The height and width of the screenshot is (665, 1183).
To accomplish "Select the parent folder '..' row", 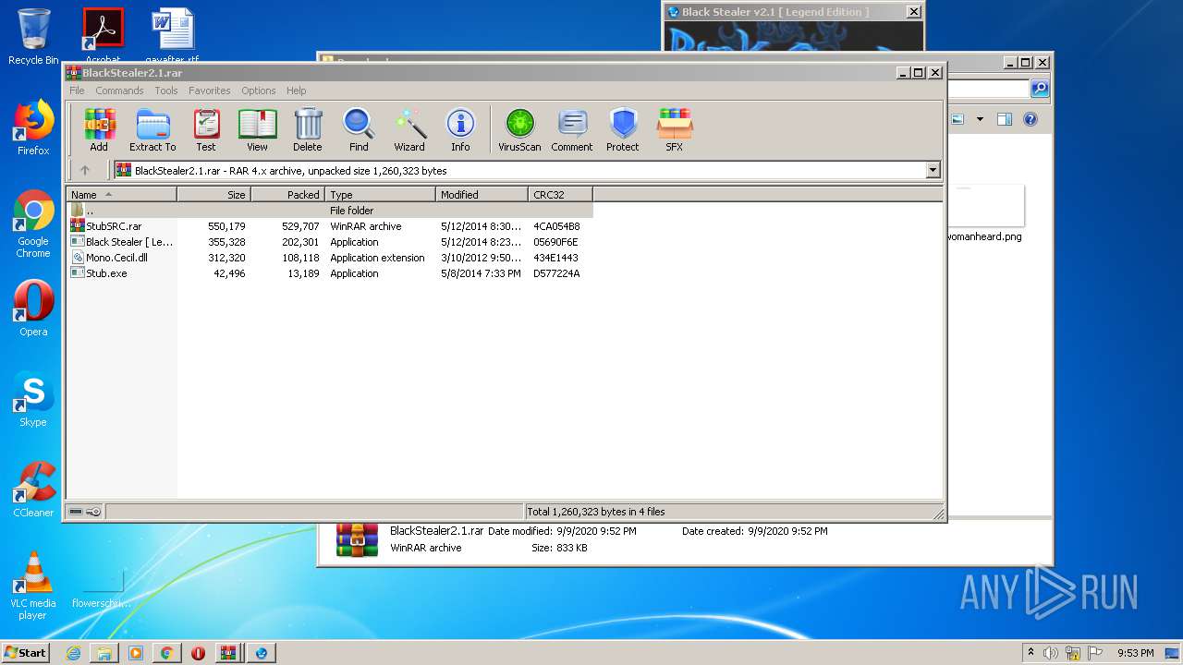I will pyautogui.click(x=330, y=211).
